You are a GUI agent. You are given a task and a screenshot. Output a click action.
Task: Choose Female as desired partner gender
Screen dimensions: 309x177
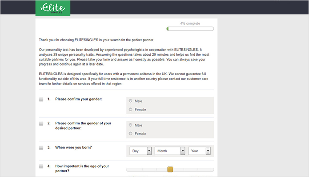click(130, 134)
